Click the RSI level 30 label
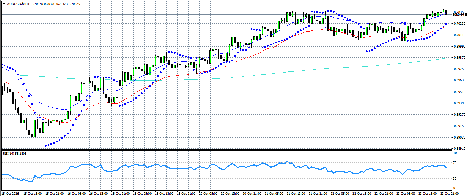Screen dimensions: 468x196 (455, 178)
